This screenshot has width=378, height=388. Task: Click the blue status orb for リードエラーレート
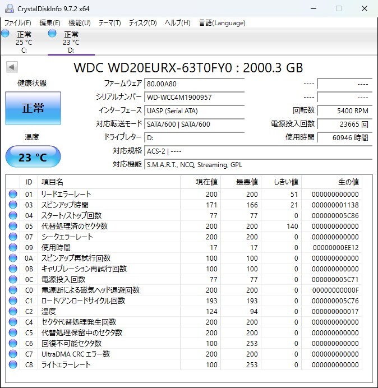click(13, 194)
